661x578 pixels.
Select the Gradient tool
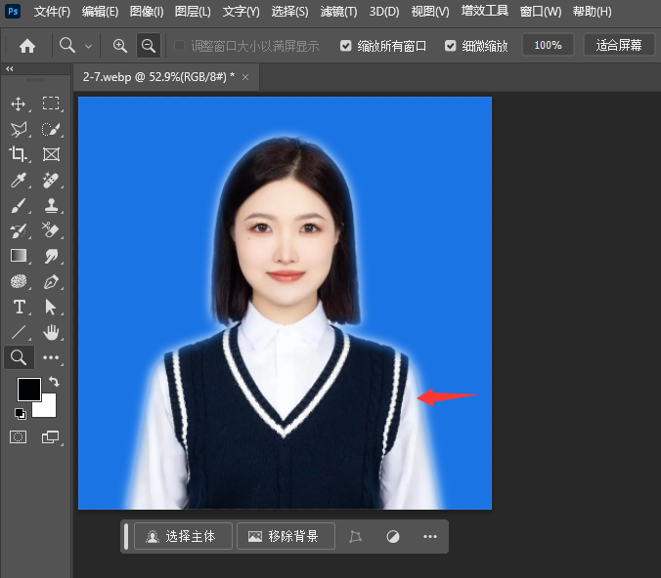coord(19,256)
